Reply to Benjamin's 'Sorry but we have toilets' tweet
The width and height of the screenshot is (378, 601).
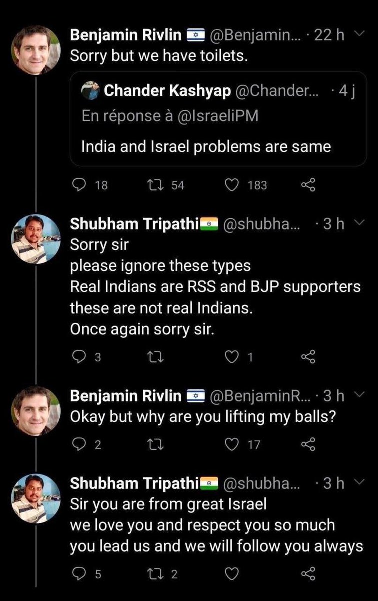point(78,185)
